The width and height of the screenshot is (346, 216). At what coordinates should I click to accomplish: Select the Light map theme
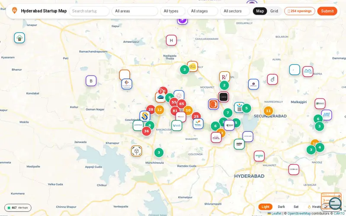pos(265,207)
